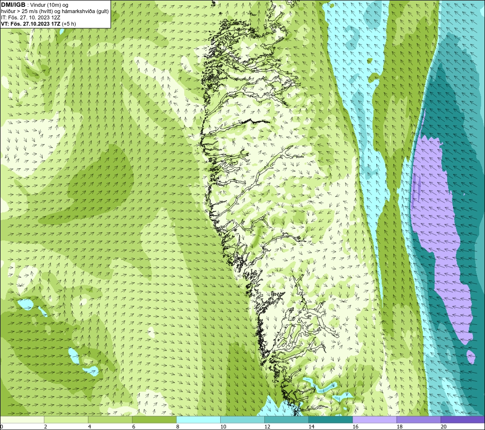Click the legend tick label '20'
The width and height of the screenshot is (485, 430).
click(x=444, y=427)
